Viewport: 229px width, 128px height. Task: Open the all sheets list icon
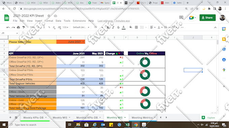[16, 117]
